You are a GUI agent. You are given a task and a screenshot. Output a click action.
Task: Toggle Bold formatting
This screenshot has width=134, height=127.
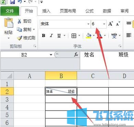click(43, 36)
